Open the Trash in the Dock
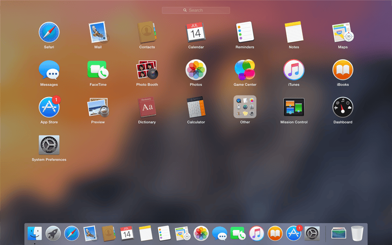 (x=357, y=234)
